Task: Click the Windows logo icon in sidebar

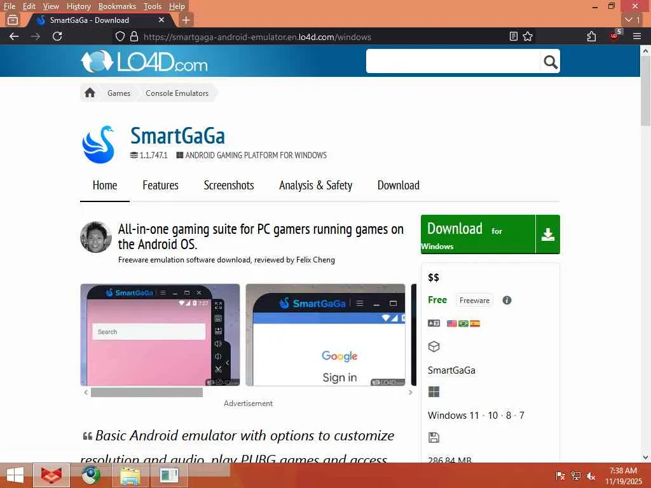Action: coord(434,391)
